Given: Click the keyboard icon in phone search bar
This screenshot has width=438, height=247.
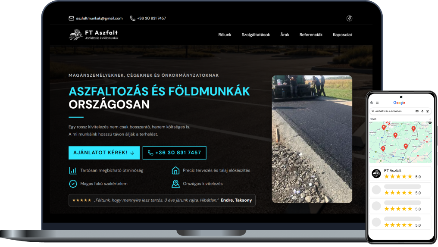Looking at the screenshot, I should [417, 111].
